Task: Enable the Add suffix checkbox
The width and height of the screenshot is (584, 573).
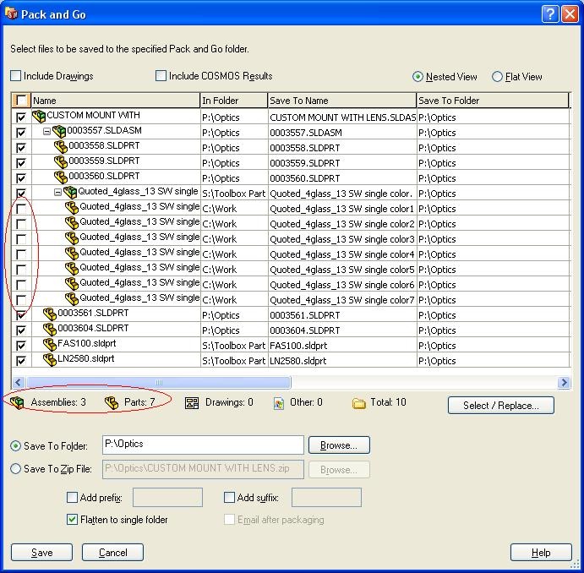Action: click(x=229, y=498)
